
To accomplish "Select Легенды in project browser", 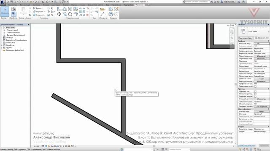I will point(9,38).
